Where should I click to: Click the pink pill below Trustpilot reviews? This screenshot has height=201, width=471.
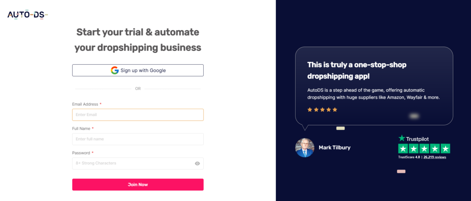(401, 172)
